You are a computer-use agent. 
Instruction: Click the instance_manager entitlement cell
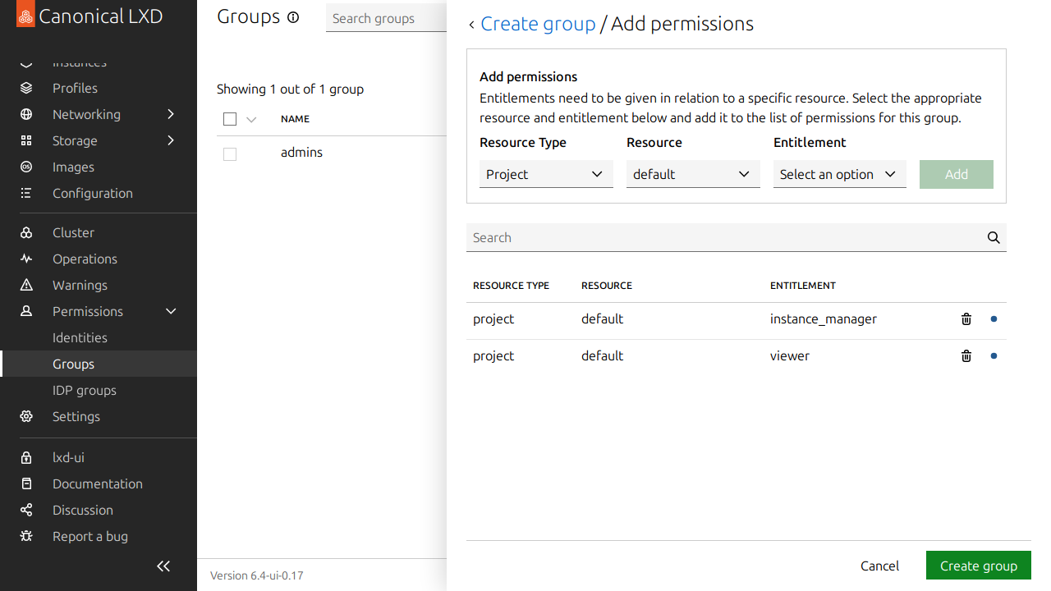click(824, 319)
